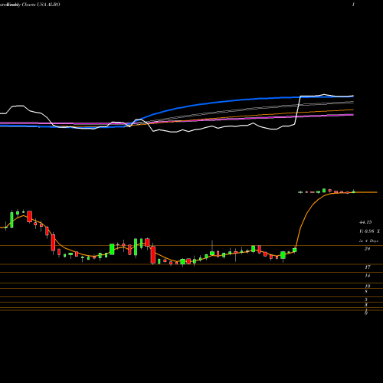Click the 10 price level label
The height and width of the screenshot is (383, 383).
point(368,286)
